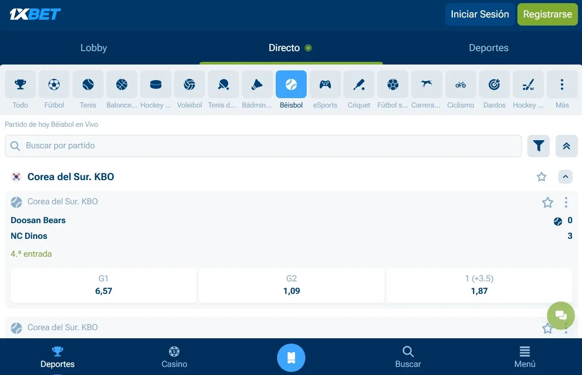Open Casino in the bottom navigation

click(174, 357)
